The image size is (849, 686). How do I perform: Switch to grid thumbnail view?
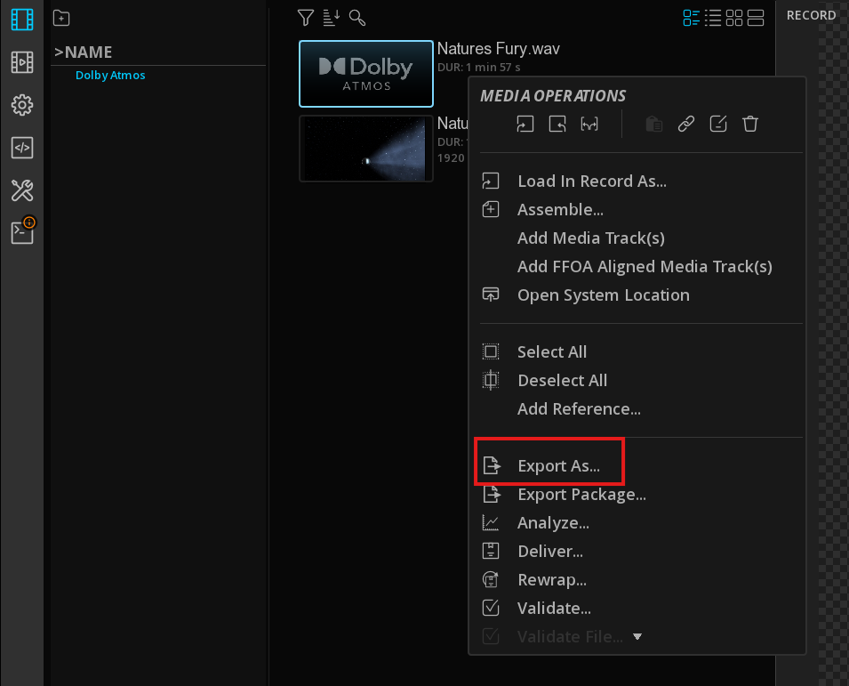(x=734, y=18)
